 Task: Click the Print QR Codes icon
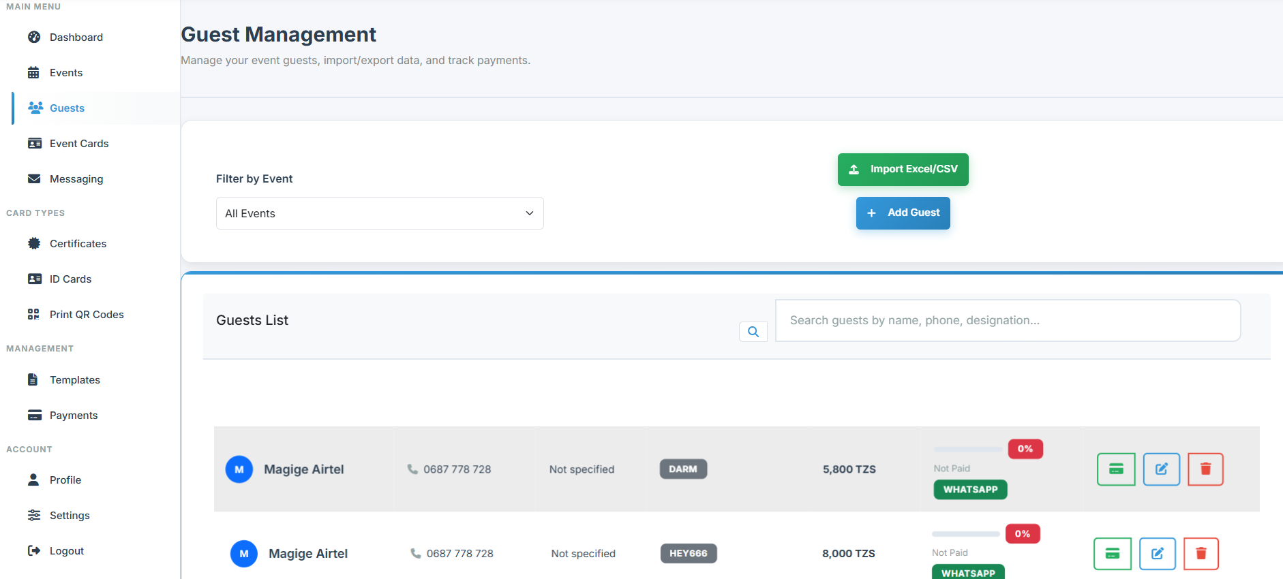tap(33, 314)
